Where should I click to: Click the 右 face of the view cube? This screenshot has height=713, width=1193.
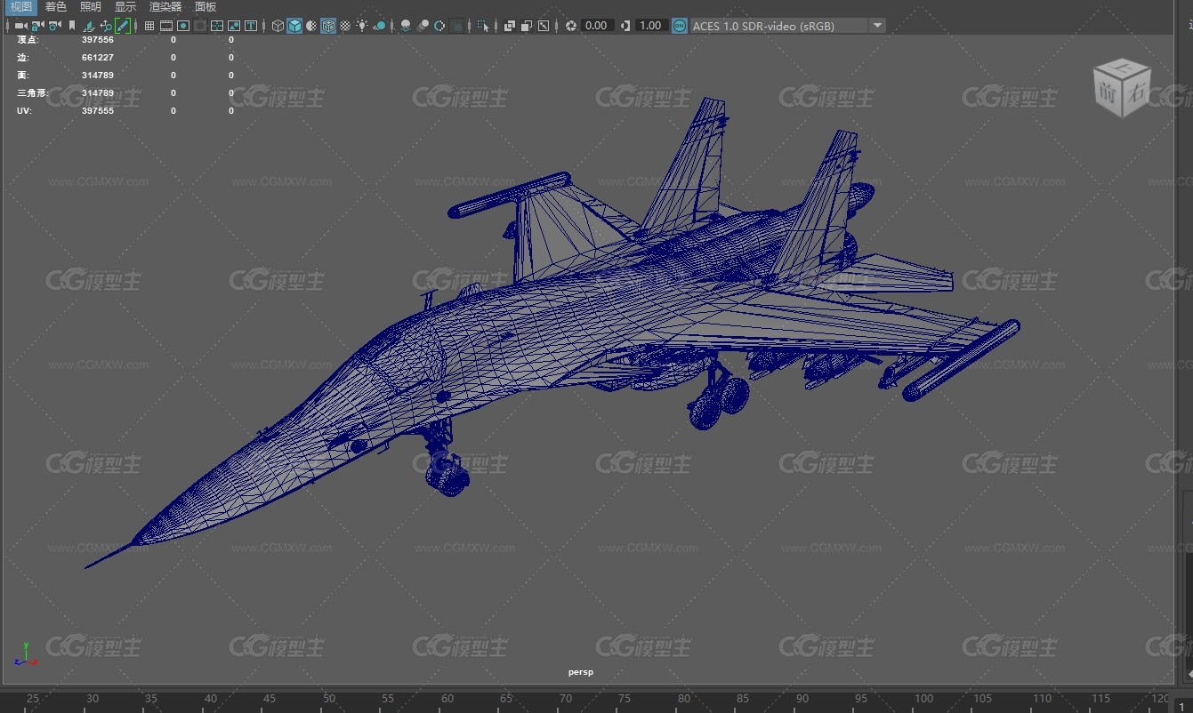click(1137, 91)
